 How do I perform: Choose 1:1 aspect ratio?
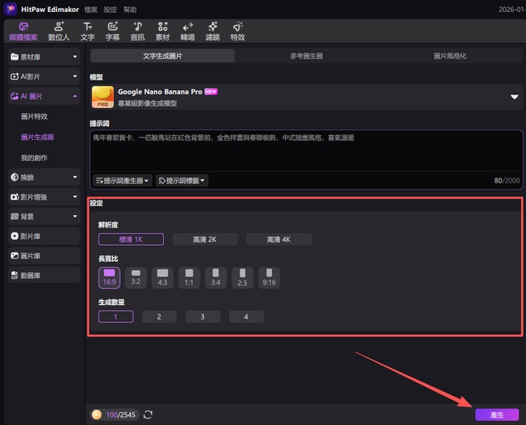(x=189, y=278)
